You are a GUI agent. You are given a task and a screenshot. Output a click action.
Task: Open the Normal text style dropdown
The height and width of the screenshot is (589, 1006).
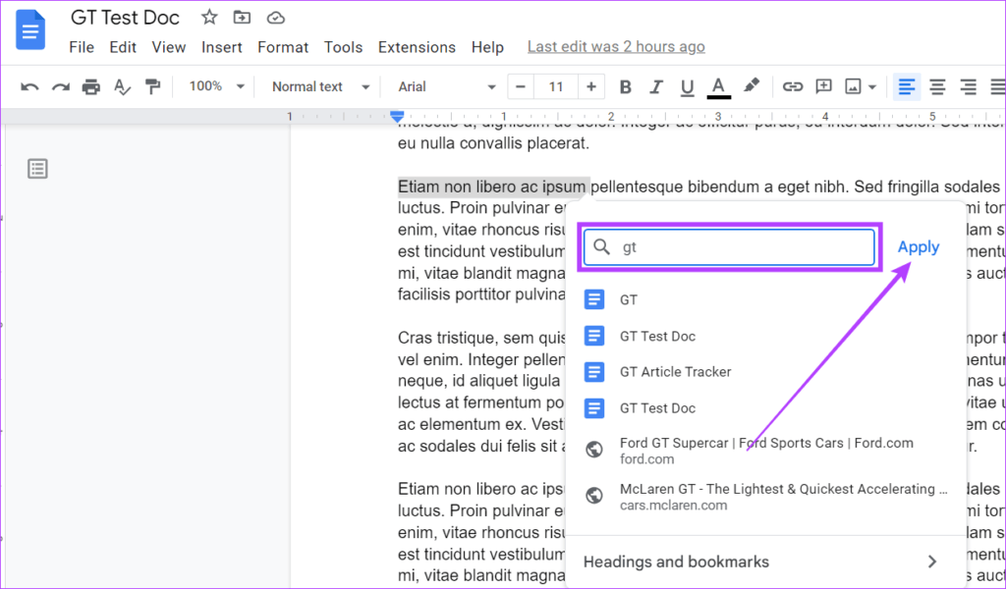pos(321,87)
